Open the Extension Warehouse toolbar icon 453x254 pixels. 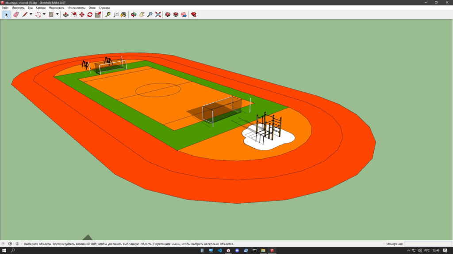pos(176,15)
